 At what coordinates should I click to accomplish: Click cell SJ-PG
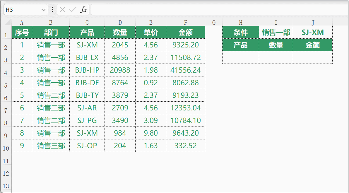click(x=87, y=120)
